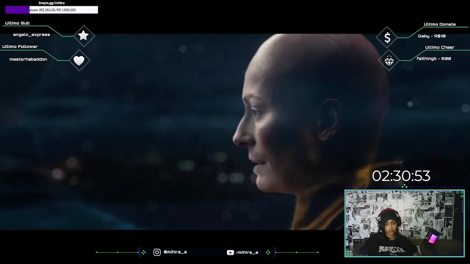Click the 02:30:53 timer

[x=401, y=176]
